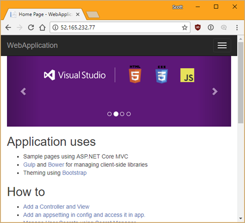
Task: Click the Visual Studio logo in the banner
Action: tap(75, 75)
